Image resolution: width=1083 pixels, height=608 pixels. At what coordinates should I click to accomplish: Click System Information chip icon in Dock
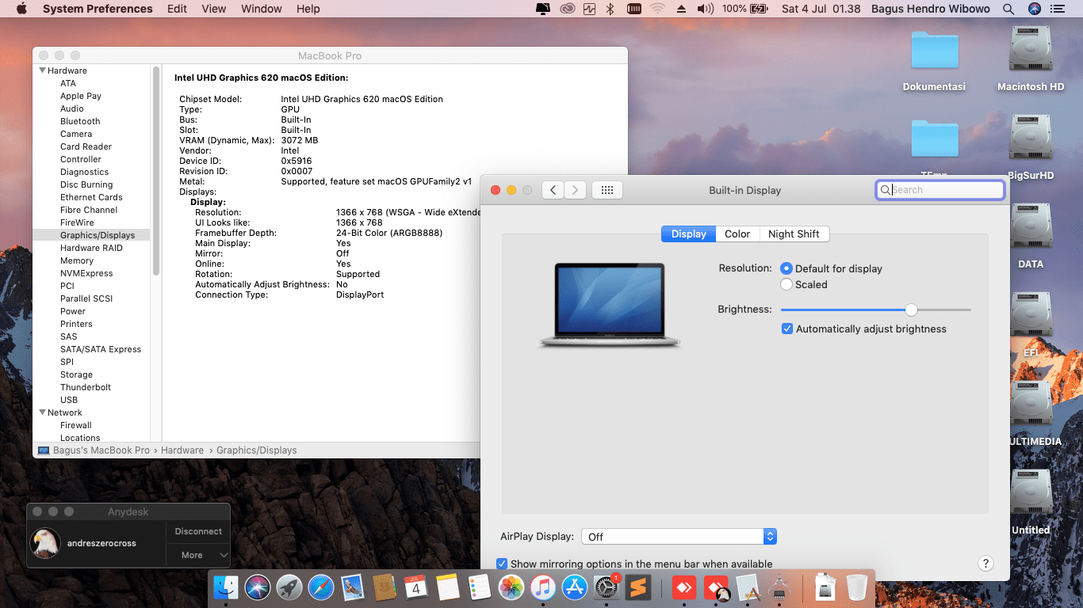pyautogui.click(x=779, y=587)
